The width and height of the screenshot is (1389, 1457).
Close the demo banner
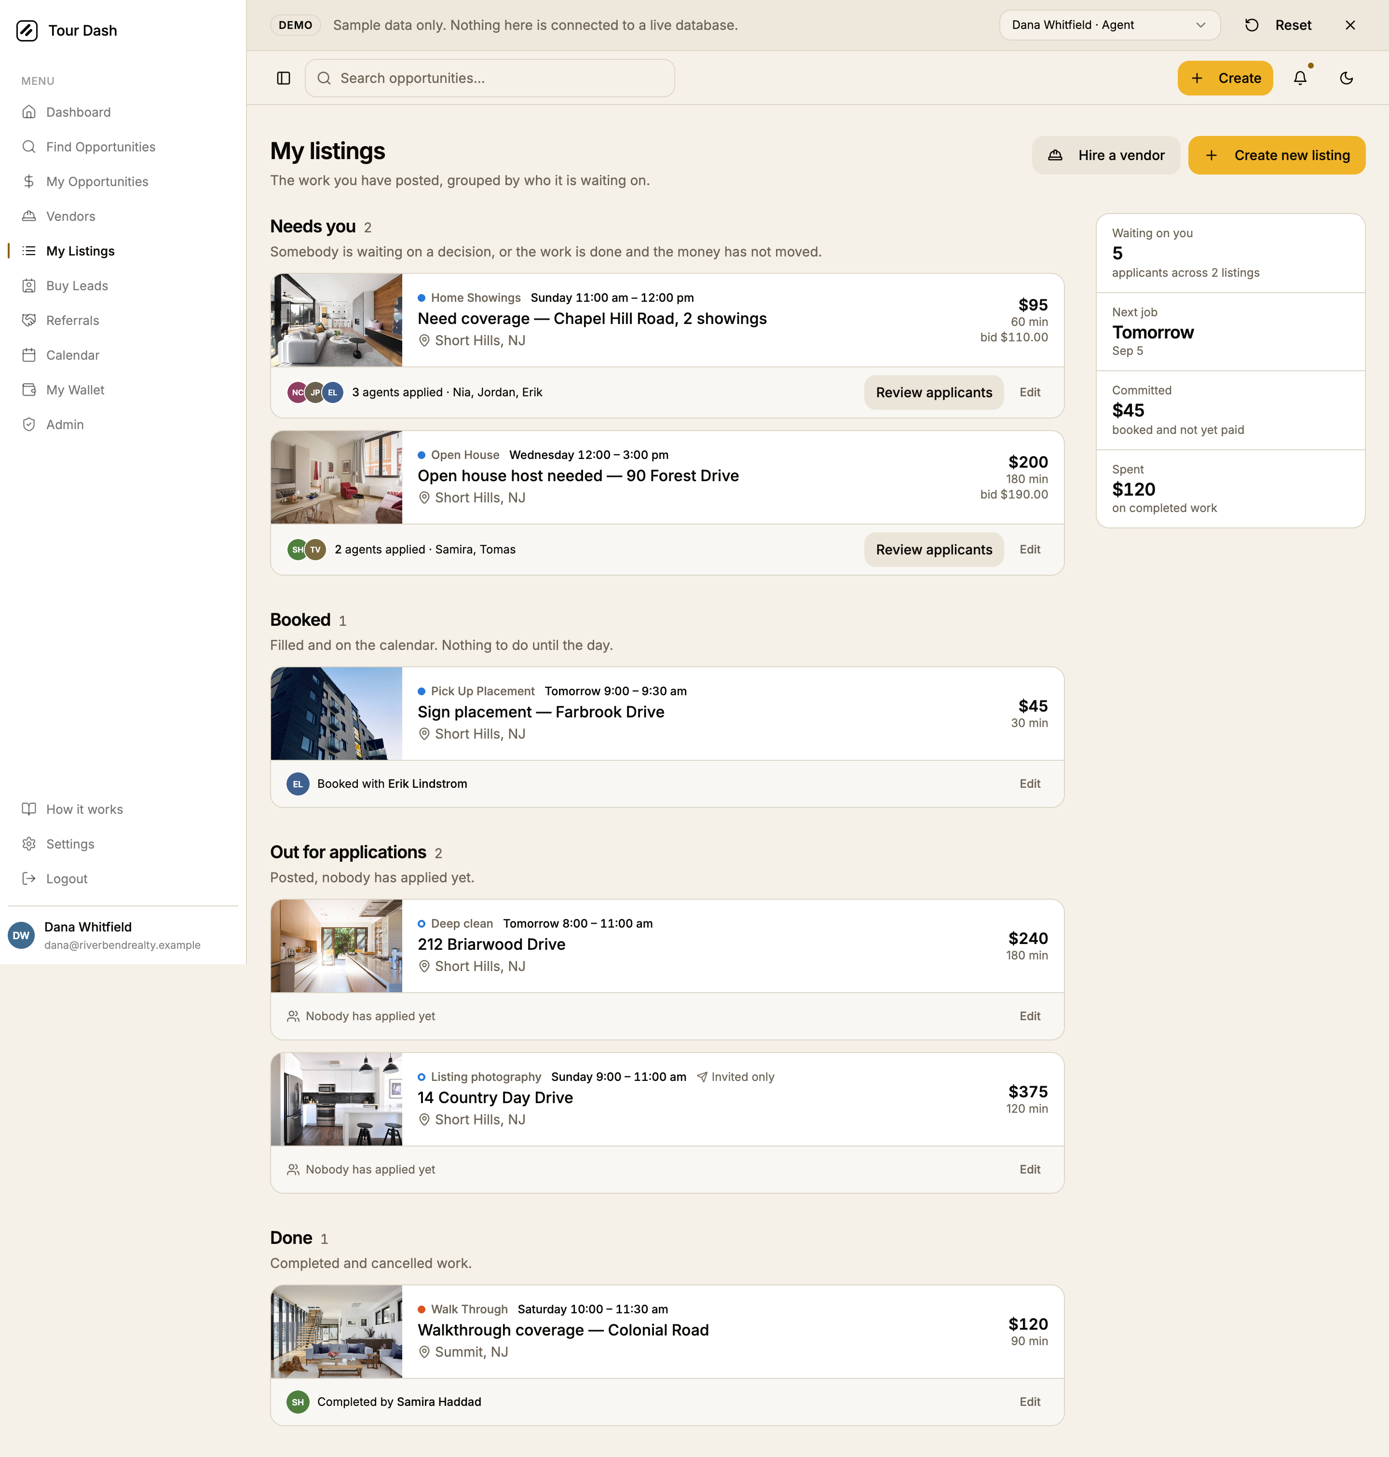click(1350, 25)
